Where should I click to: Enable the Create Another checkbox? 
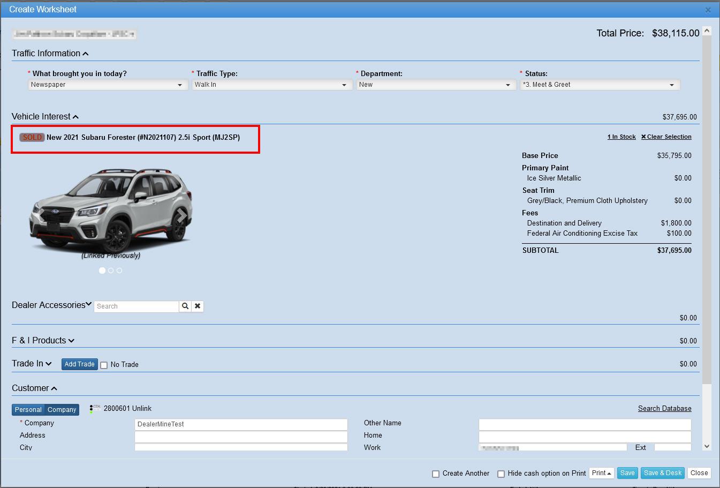click(x=436, y=474)
